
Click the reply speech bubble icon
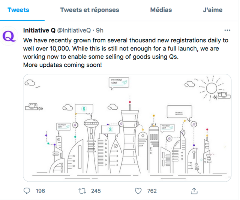click(27, 191)
